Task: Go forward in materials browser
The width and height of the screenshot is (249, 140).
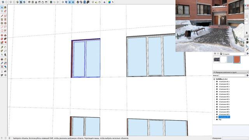Action: [x=218, y=54]
